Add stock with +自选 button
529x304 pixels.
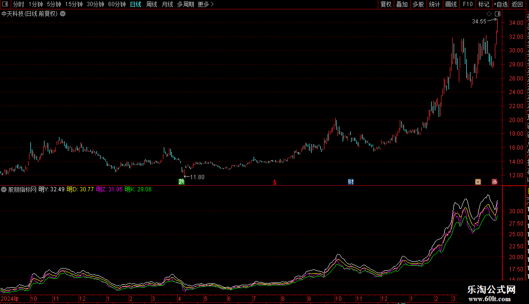[x=500, y=4]
